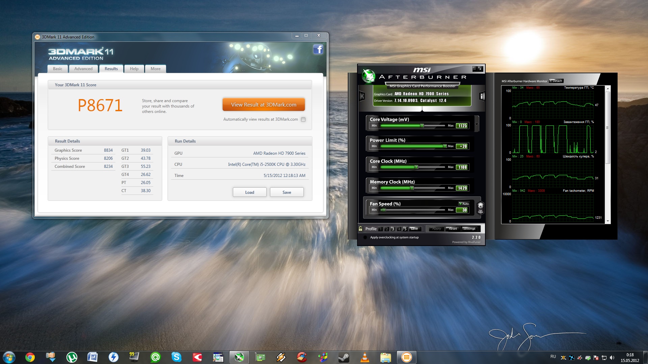Click Power Limit value field +20

pos(462,146)
